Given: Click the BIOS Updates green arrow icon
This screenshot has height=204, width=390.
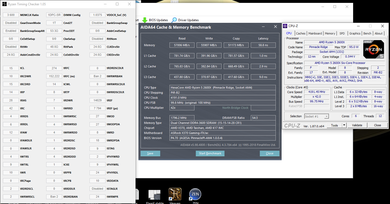Looking at the screenshot, I should pos(145,20).
